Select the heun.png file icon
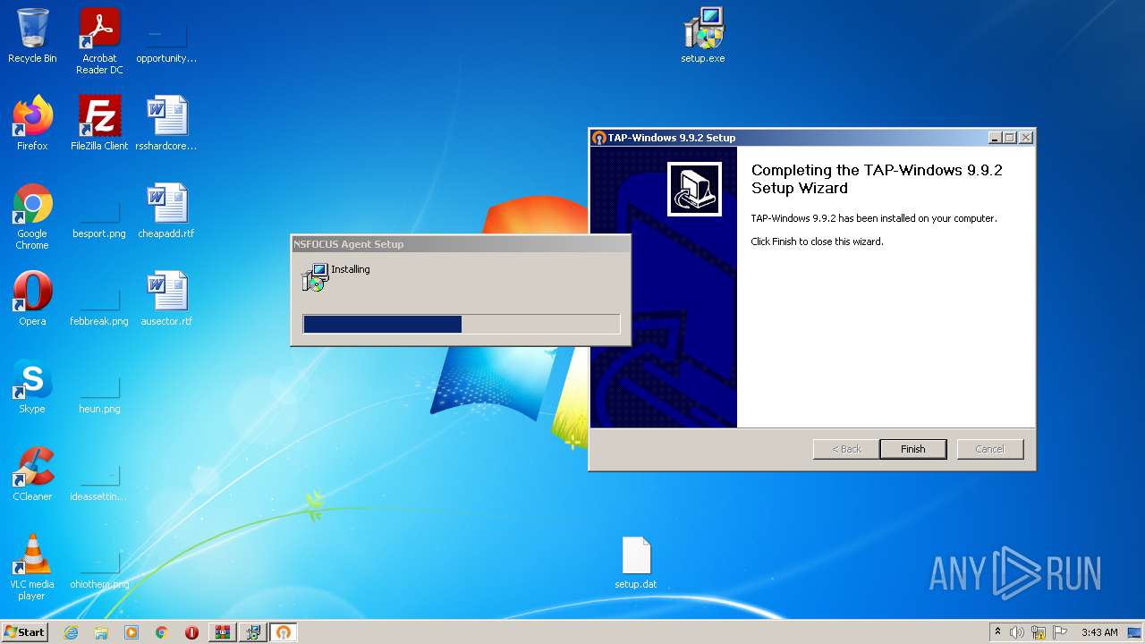1145x644 pixels. click(x=99, y=386)
